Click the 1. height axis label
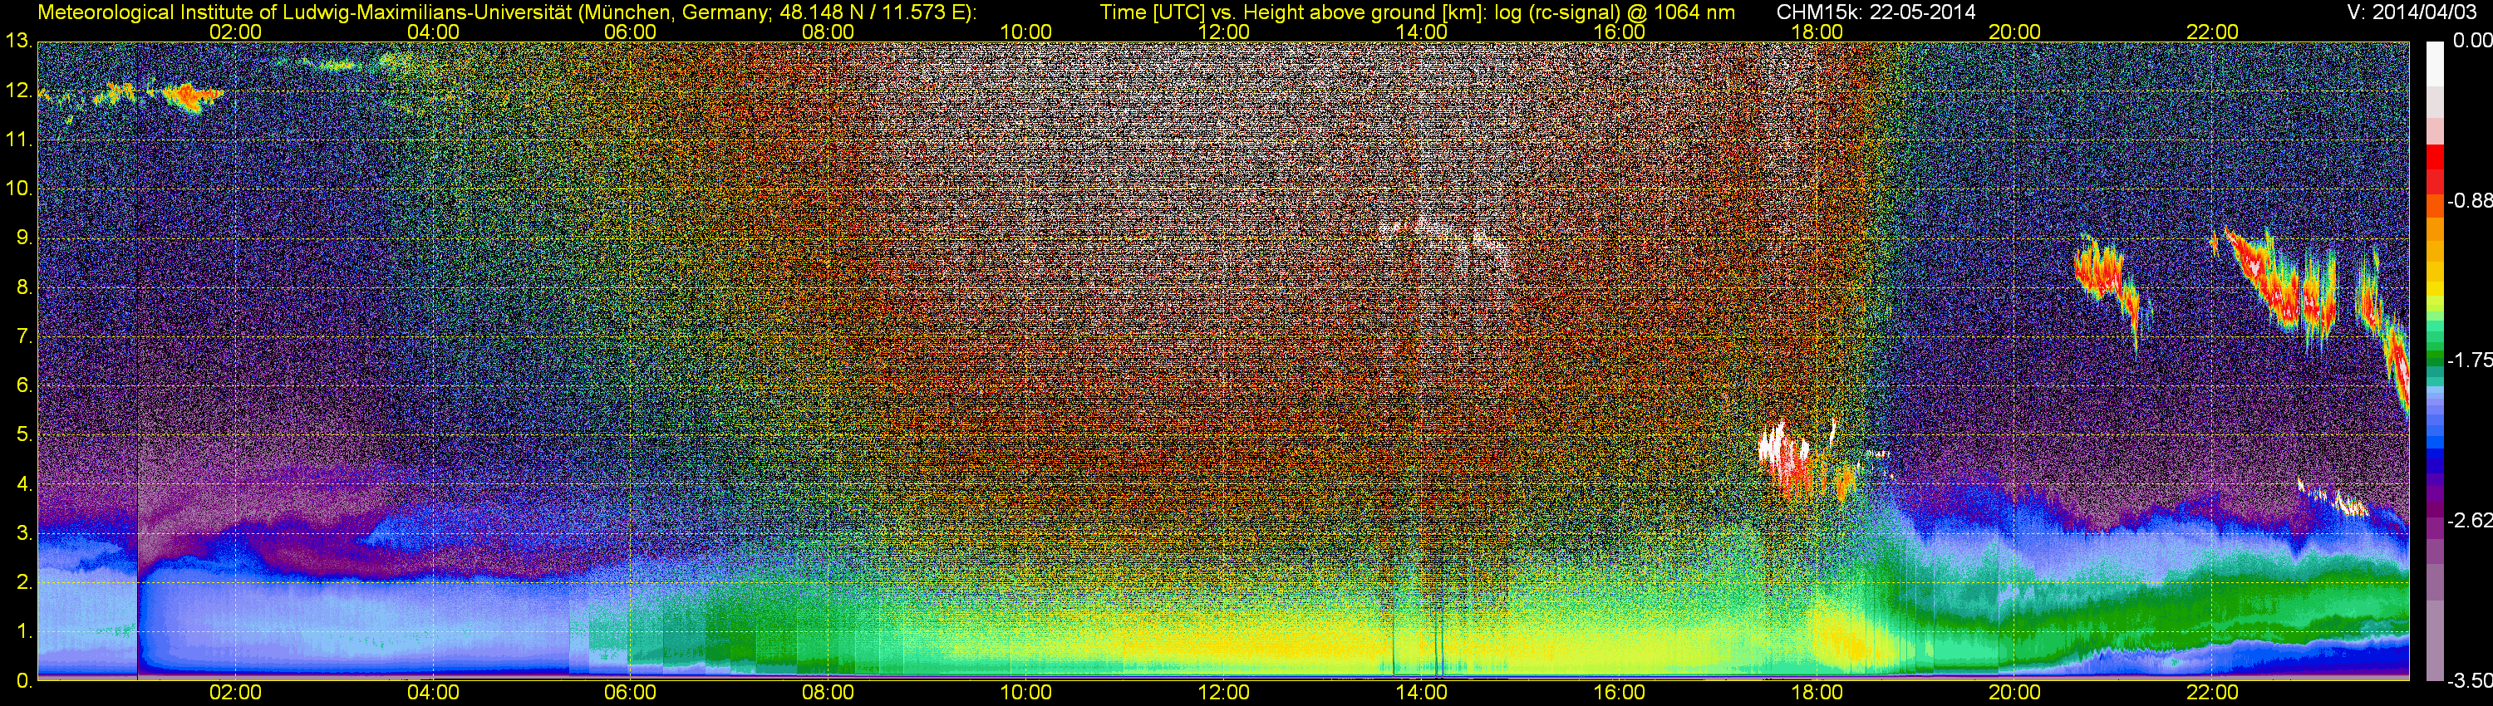Image resolution: width=2493 pixels, height=706 pixels. click(x=24, y=631)
